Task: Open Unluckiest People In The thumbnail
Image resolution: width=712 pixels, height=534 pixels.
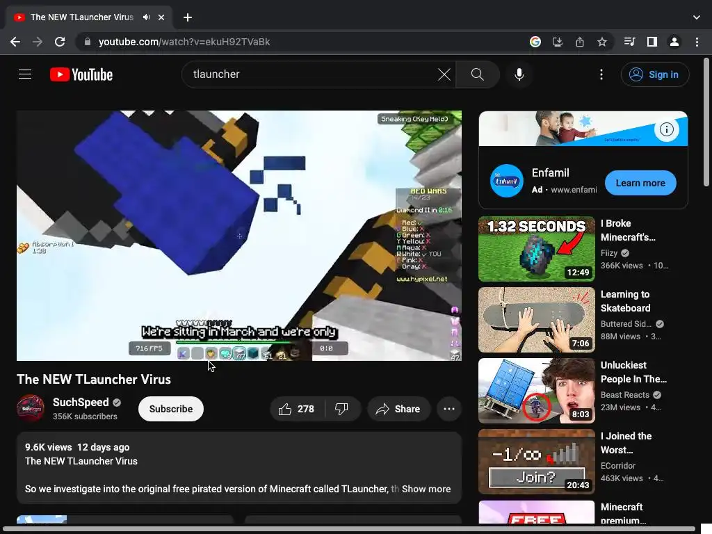Action: 537,391
